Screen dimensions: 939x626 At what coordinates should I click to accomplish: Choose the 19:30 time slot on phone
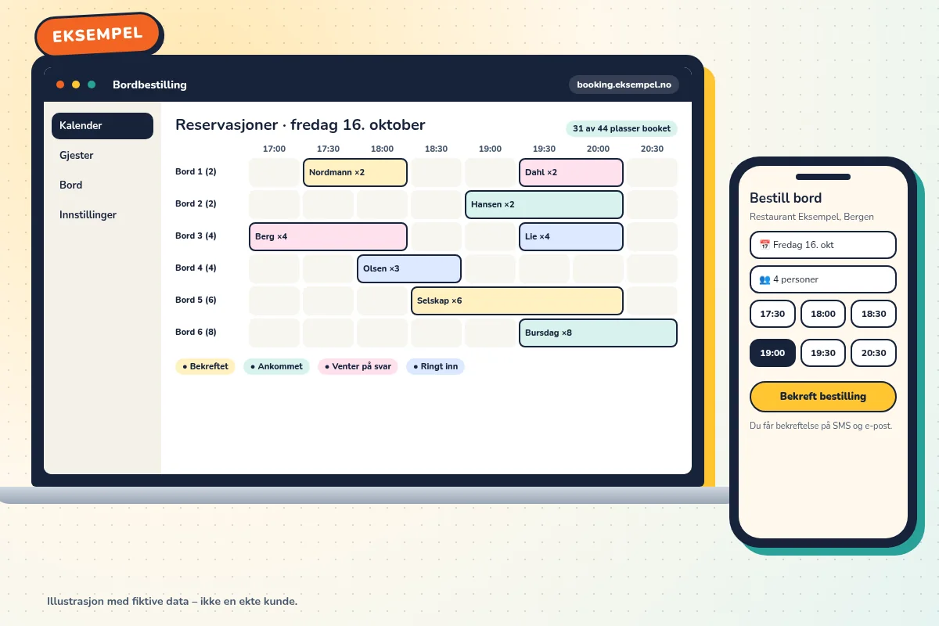[823, 353]
